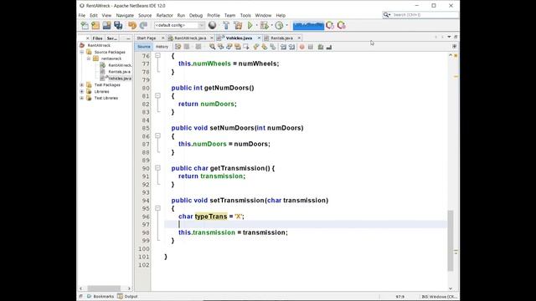
Task: Open the Debug Project dropdown arrow
Action: 271,26
